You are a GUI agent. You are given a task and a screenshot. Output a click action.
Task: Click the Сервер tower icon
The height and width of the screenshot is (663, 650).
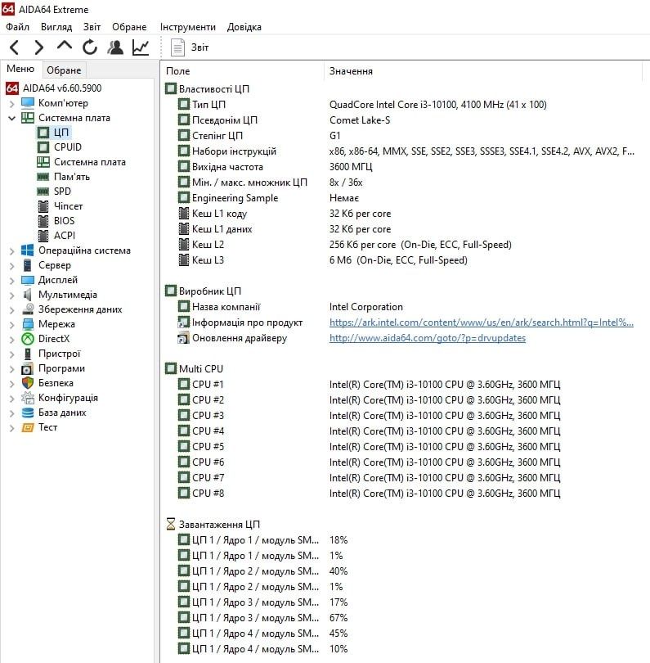pos(28,265)
